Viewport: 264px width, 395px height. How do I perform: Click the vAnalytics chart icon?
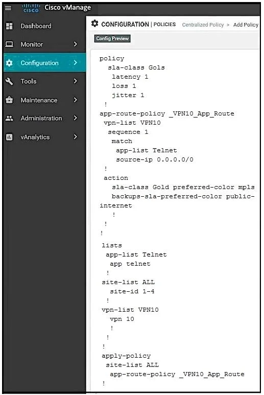[9, 137]
